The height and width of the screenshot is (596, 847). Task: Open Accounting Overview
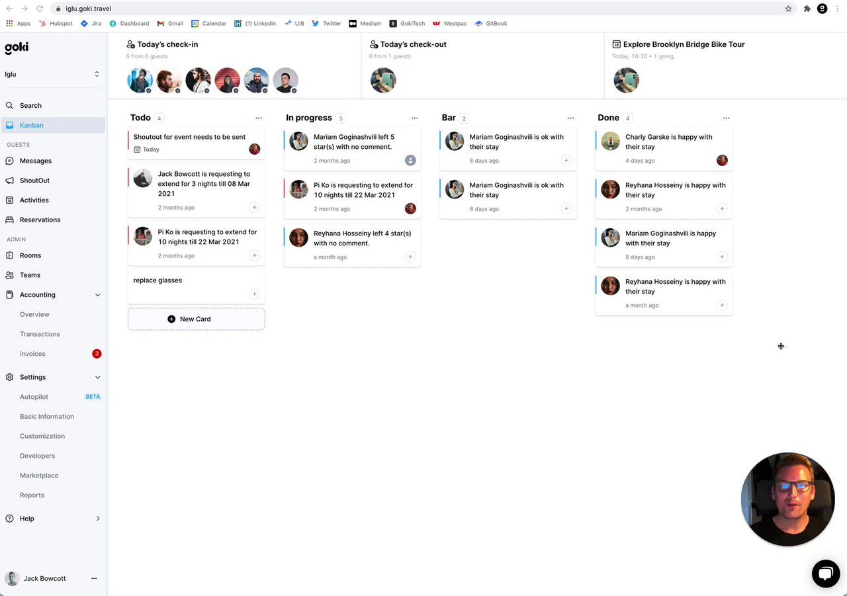click(34, 314)
